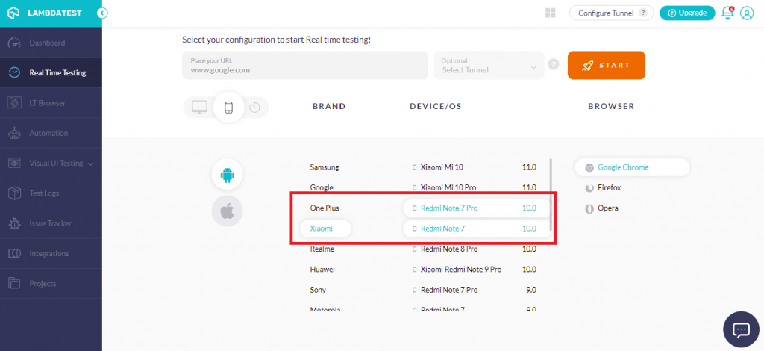Select the Apple iOS icon

(x=227, y=211)
